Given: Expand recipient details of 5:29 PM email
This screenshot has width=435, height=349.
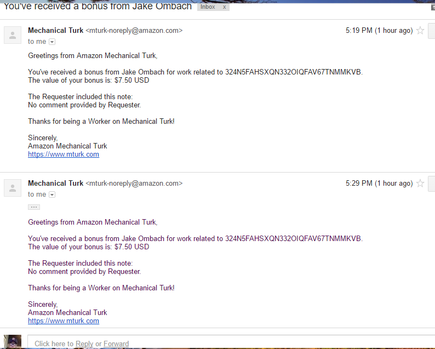Looking at the screenshot, I should pyautogui.click(x=52, y=194).
